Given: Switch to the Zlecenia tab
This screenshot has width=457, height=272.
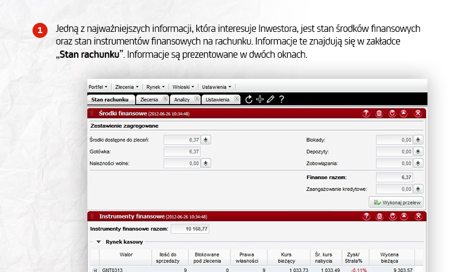Looking at the screenshot, I should tap(149, 100).
